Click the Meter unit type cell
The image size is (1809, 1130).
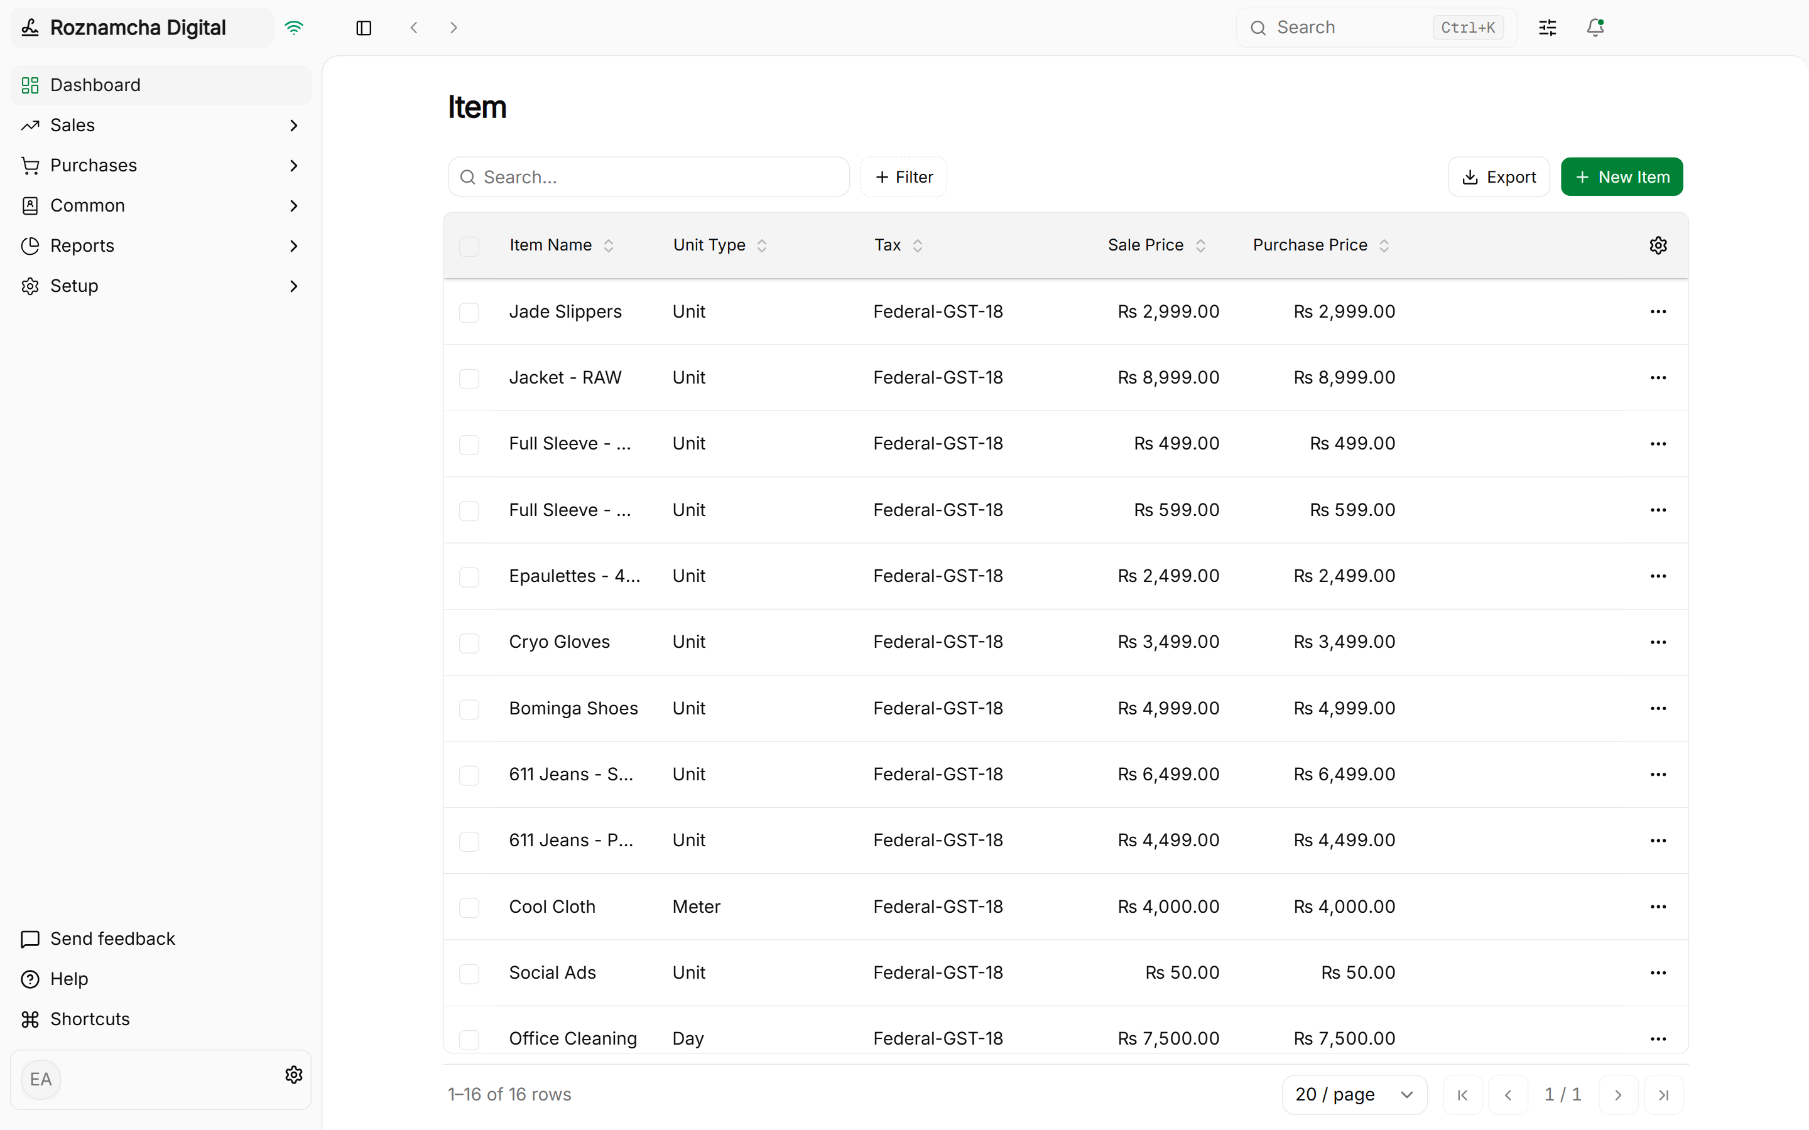coord(696,907)
